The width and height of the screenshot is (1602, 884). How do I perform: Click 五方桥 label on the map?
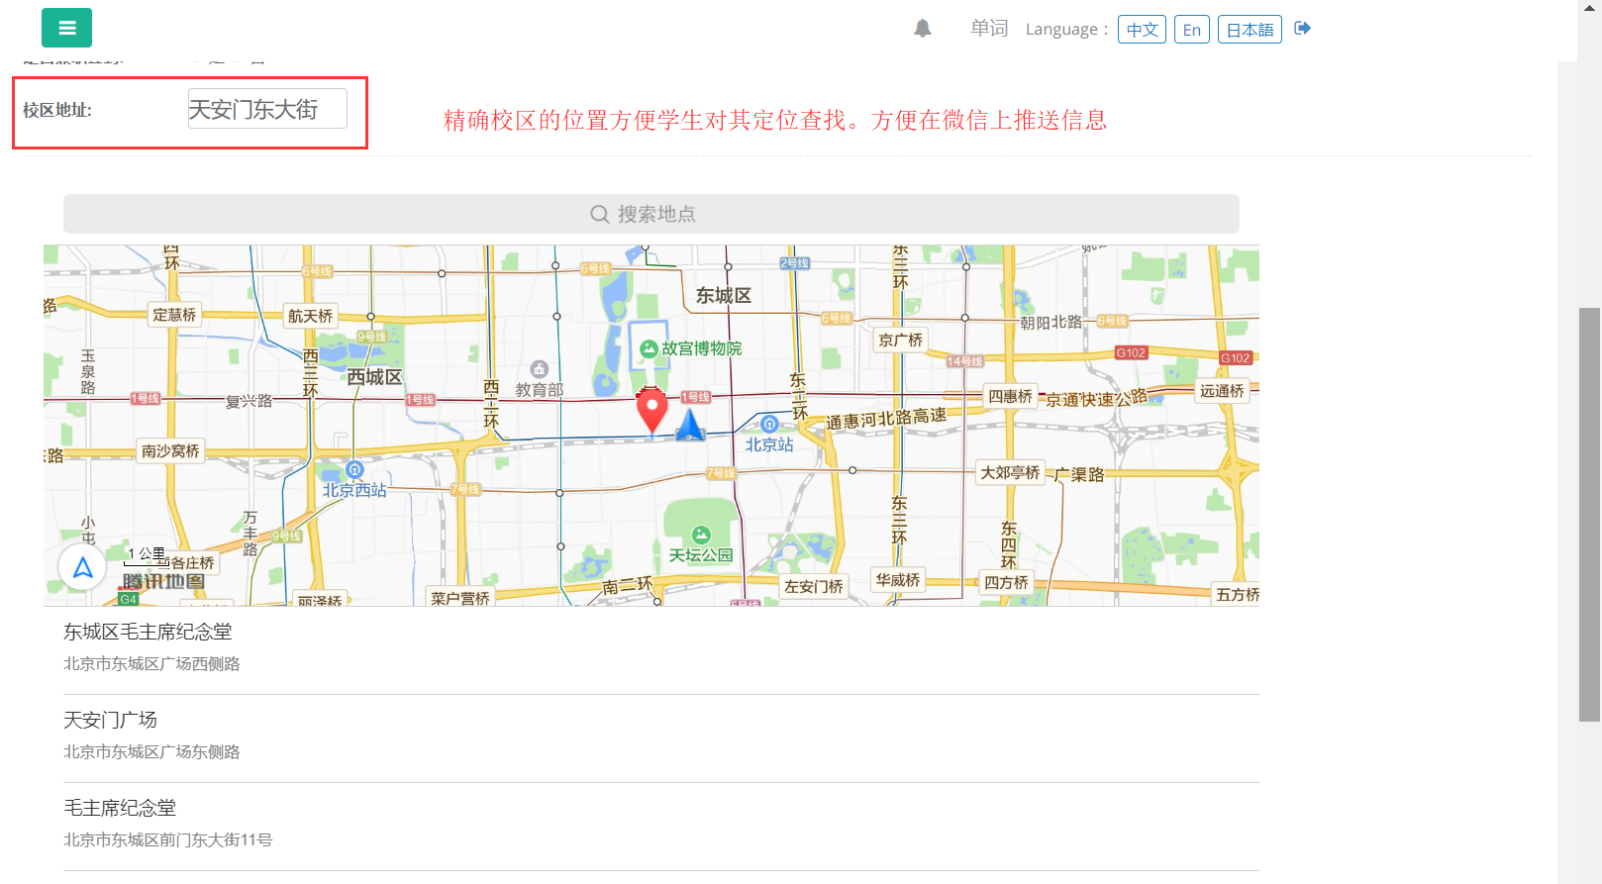[1238, 594]
